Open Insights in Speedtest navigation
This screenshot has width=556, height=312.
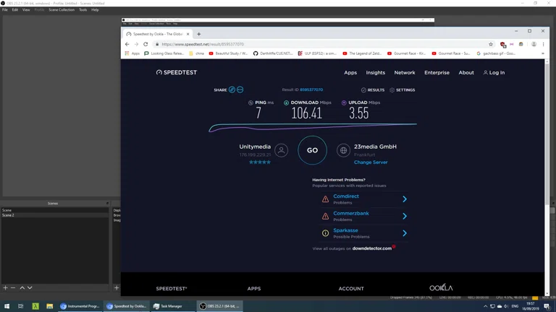tap(376, 72)
